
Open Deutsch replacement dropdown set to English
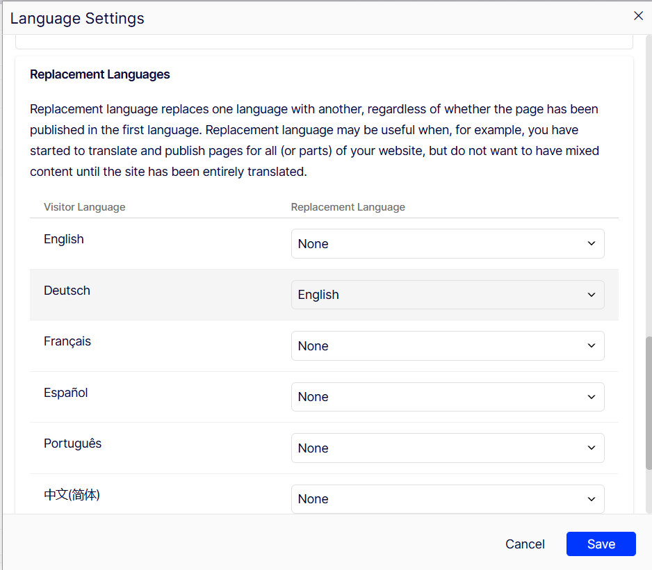click(x=447, y=295)
